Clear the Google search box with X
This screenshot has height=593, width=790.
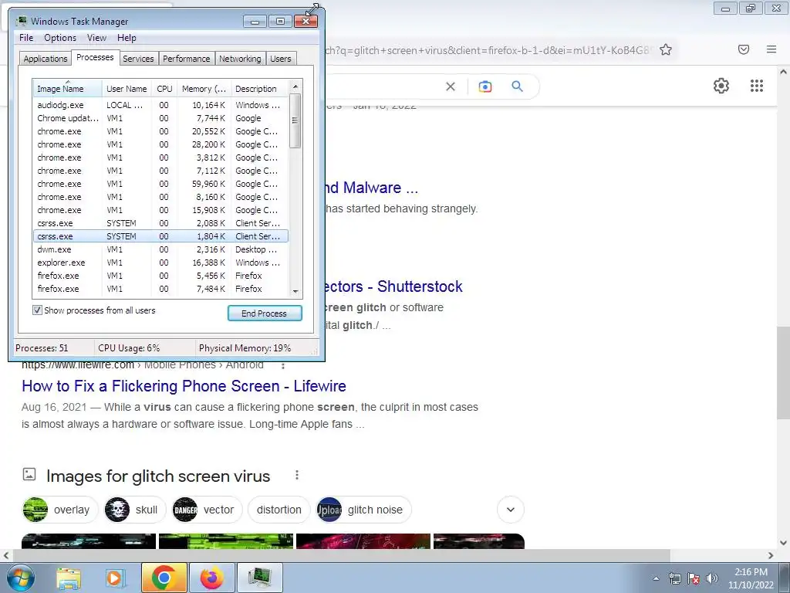(x=451, y=86)
